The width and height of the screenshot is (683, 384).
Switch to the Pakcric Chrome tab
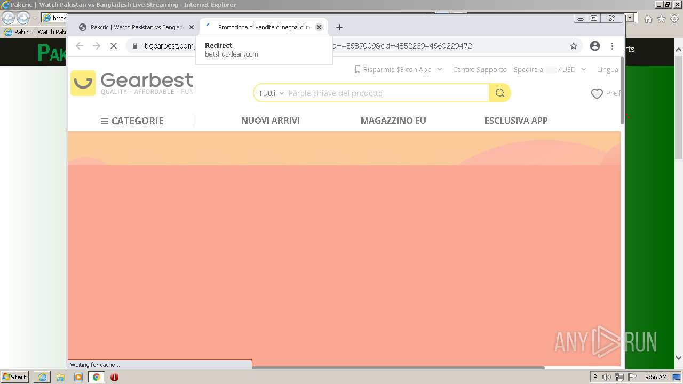coord(136,27)
